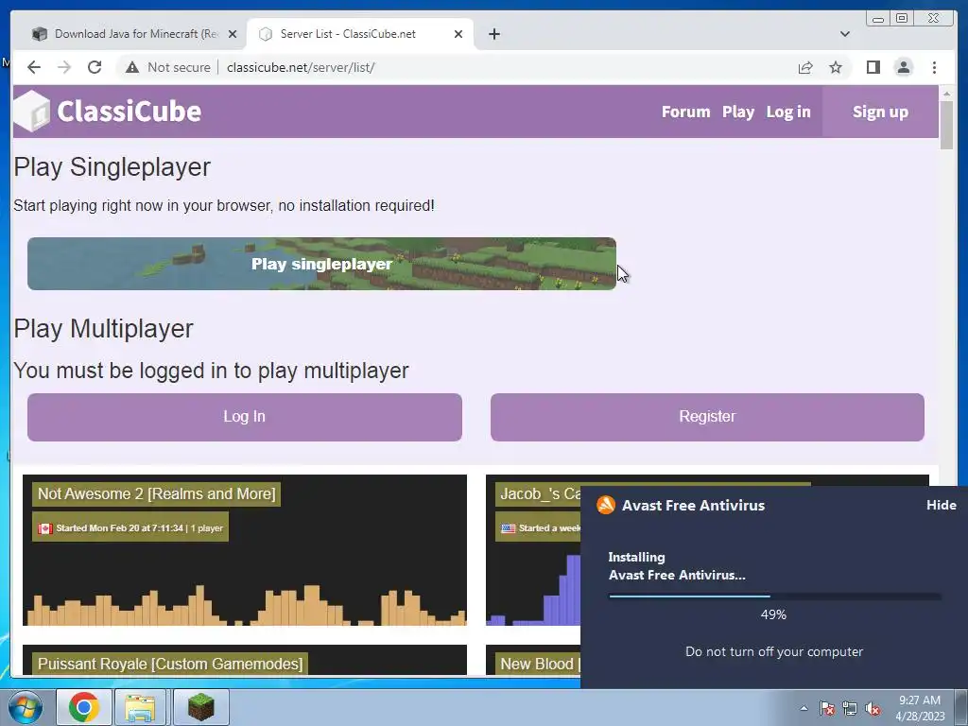The height and width of the screenshot is (726, 968).
Task: Click the Avast installation progress bar
Action: click(775, 596)
